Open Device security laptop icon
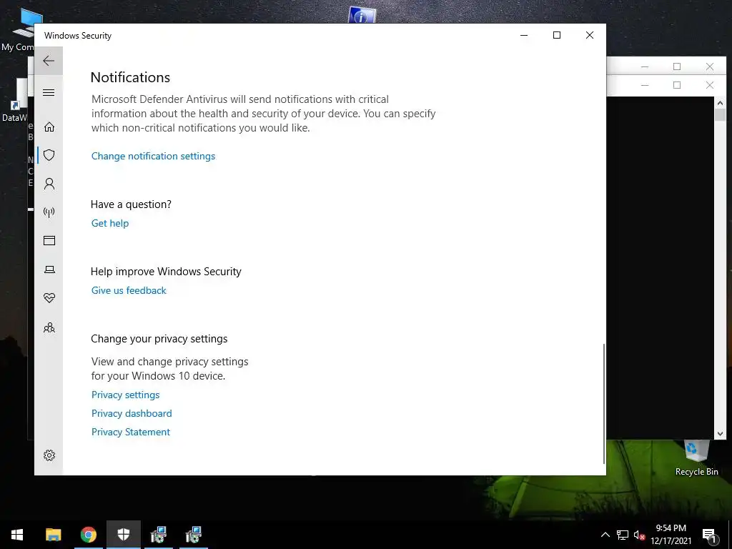The width and height of the screenshot is (732, 549). tap(49, 269)
